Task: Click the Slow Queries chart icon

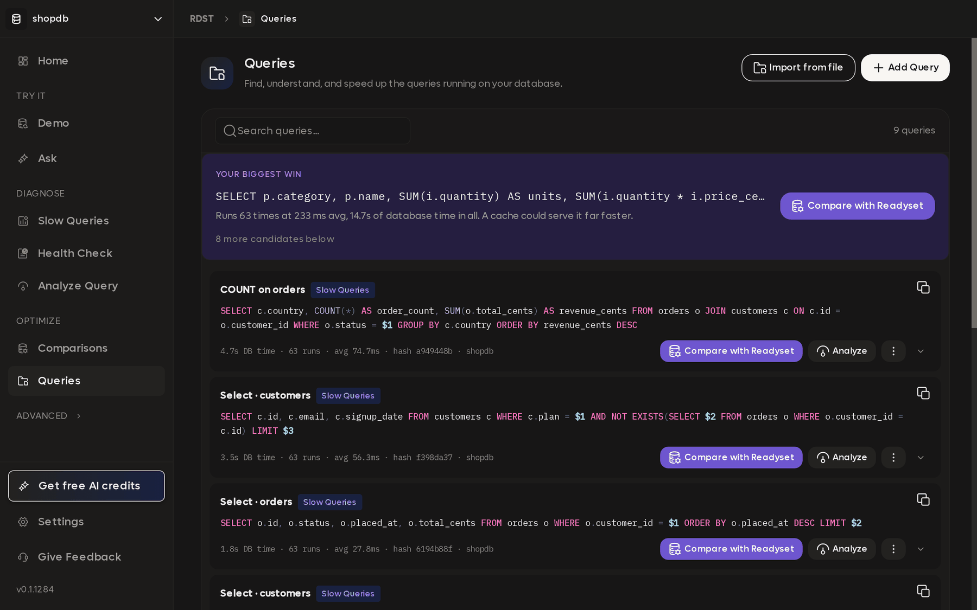Action: tap(23, 221)
